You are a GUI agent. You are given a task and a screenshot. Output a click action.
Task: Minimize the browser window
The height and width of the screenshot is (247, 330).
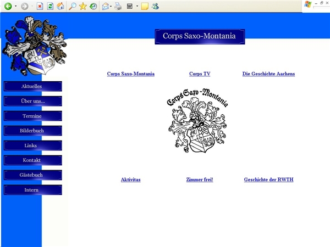pos(316,3)
